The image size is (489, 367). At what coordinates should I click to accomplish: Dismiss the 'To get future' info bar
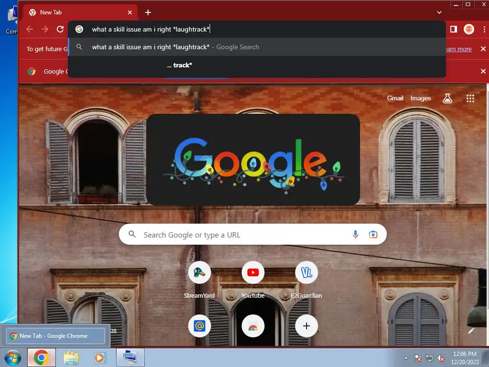483,49
